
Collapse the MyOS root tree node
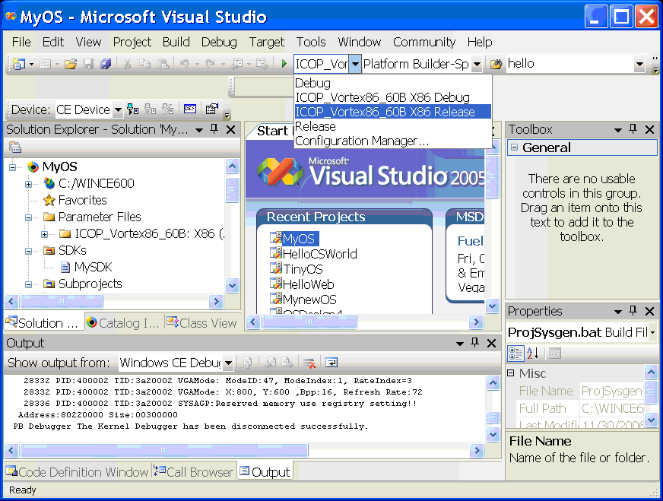tap(12, 167)
